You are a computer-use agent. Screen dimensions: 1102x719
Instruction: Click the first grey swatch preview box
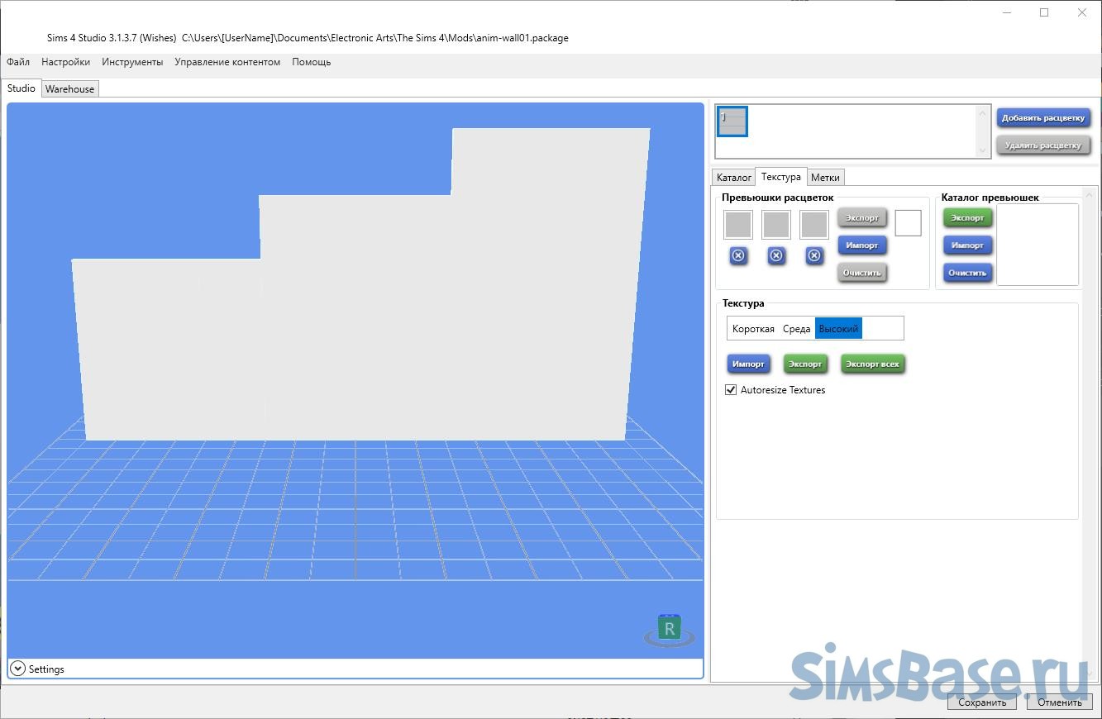pos(738,225)
